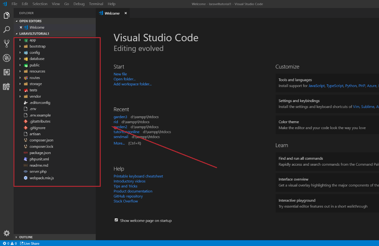Open the Printable keyboard cheatsheet link
The height and width of the screenshot is (246, 379).
[138, 176]
